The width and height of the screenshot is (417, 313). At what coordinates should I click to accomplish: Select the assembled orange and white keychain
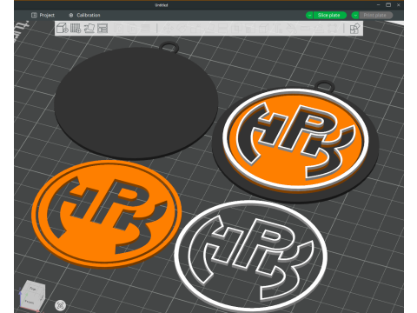click(295, 142)
